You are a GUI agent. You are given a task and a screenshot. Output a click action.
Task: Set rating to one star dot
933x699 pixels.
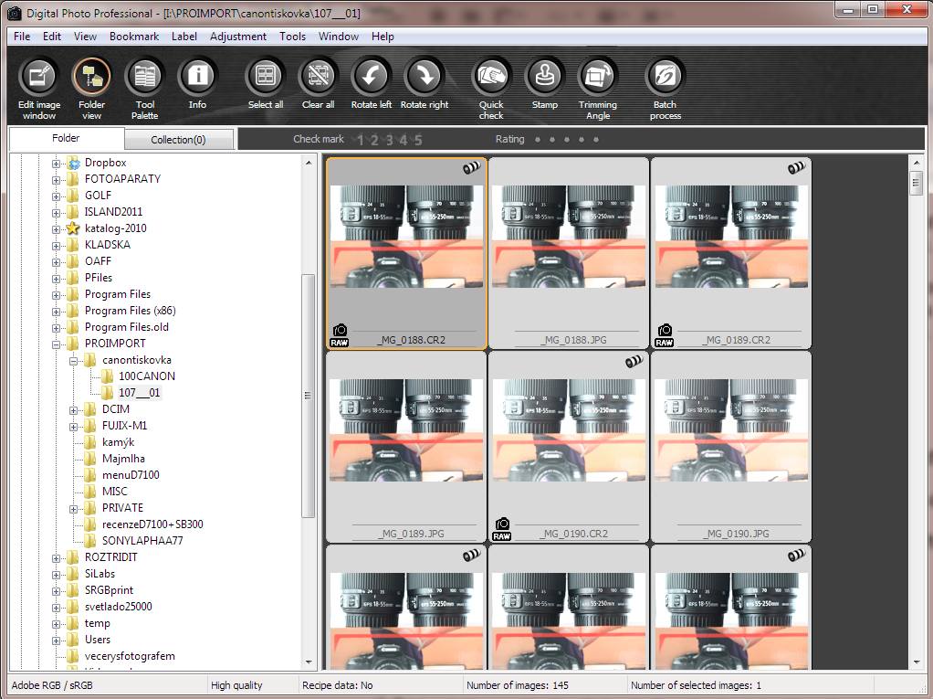pyautogui.click(x=538, y=139)
